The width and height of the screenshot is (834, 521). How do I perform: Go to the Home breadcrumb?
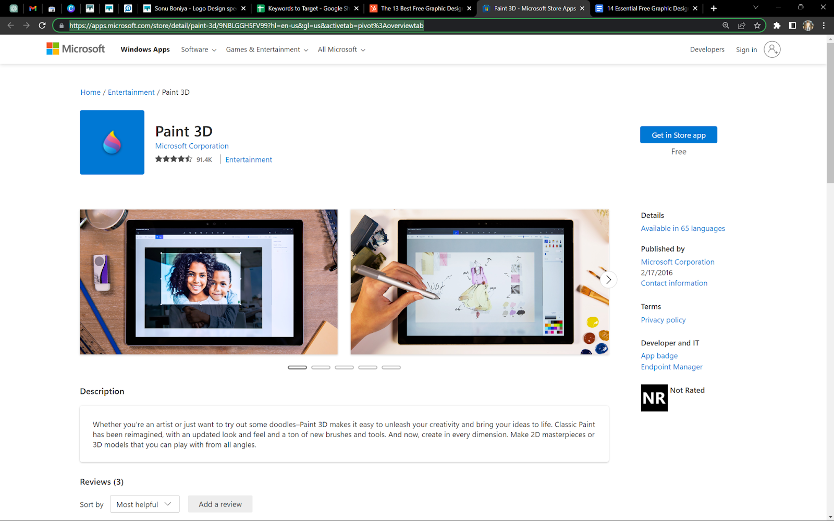click(x=90, y=92)
